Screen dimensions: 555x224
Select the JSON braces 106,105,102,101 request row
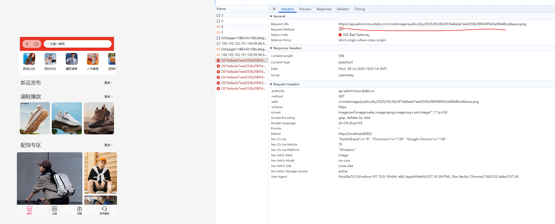click(242, 55)
